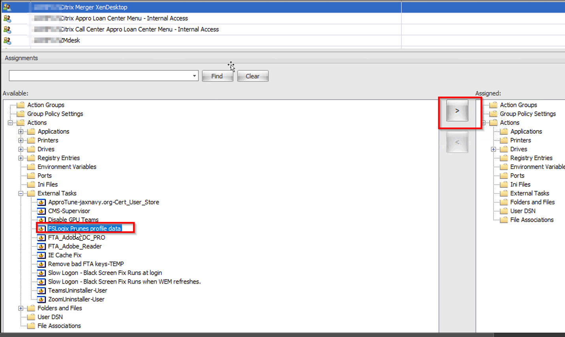Image resolution: width=565 pixels, height=337 pixels.
Task: Click the group icon beside Citrix Call Center Appro row
Action: point(7,29)
